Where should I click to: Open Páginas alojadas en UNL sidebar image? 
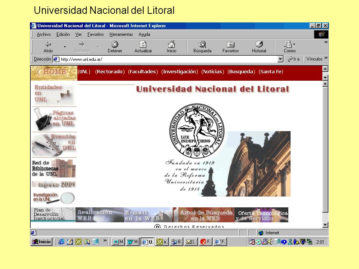tap(54, 120)
